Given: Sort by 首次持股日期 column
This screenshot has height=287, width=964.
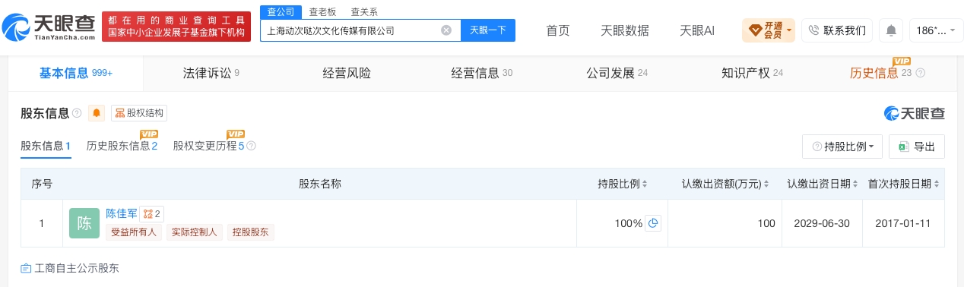Looking at the screenshot, I should [937, 184].
